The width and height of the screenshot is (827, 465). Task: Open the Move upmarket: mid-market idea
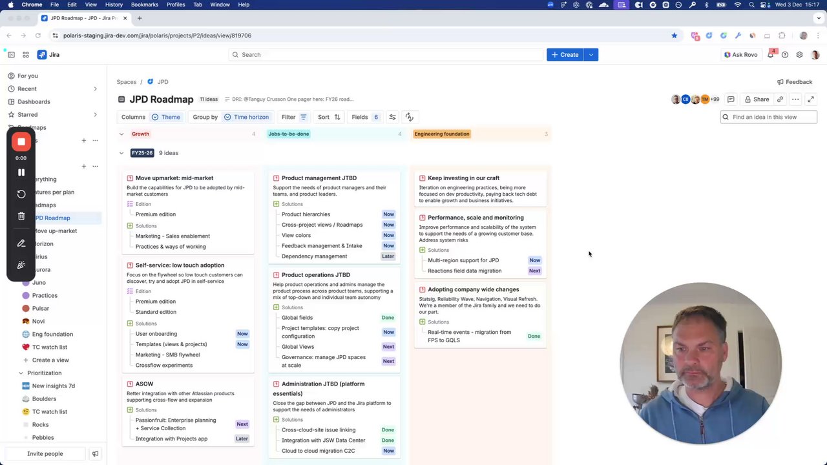click(174, 178)
